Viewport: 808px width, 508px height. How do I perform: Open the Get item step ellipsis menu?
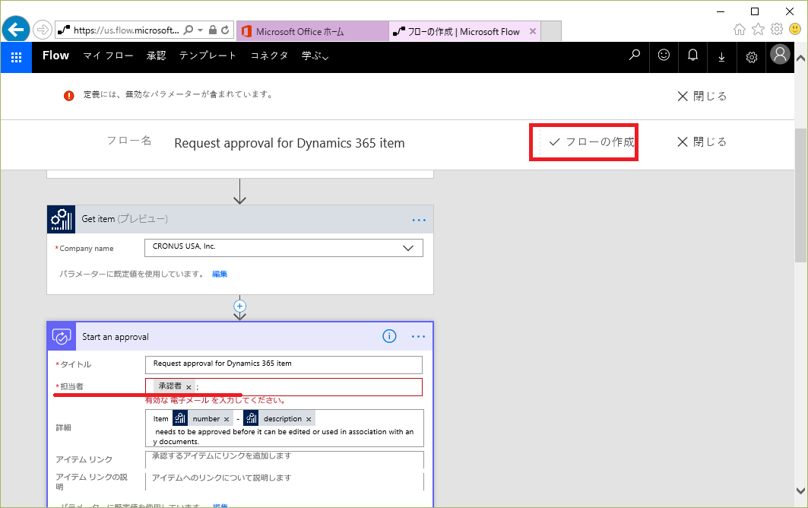[x=419, y=221]
